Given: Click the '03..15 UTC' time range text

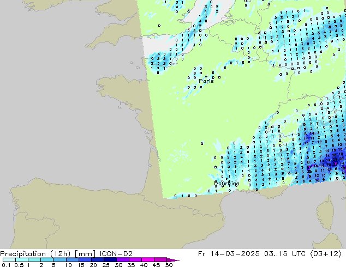Looking at the screenshot, I should click(x=285, y=254).
